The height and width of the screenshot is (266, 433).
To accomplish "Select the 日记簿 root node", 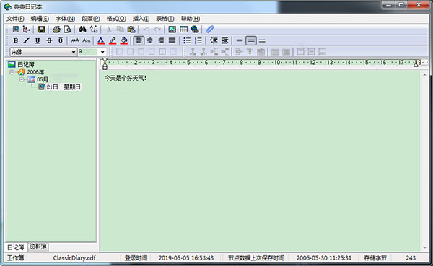I will pyautogui.click(x=26, y=65).
